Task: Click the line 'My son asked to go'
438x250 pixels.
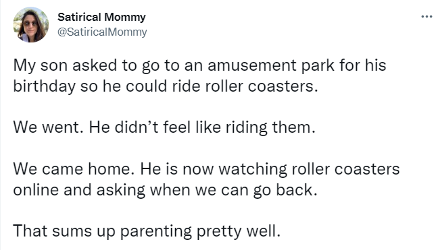Action: coord(199,66)
